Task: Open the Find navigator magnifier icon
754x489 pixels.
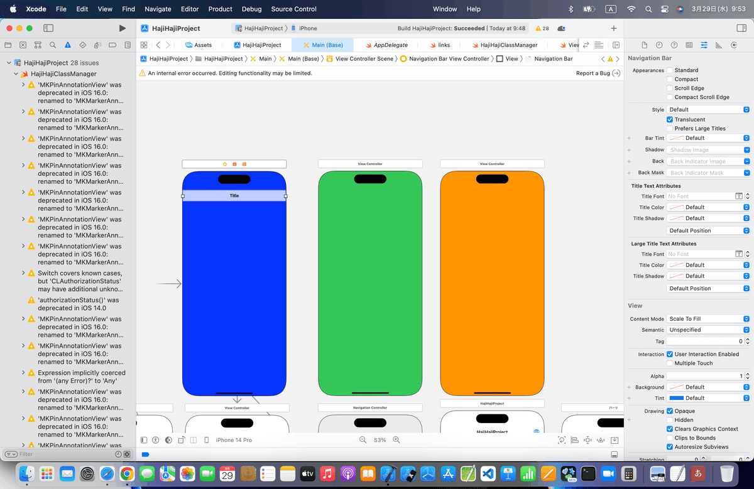Action: pyautogui.click(x=53, y=45)
